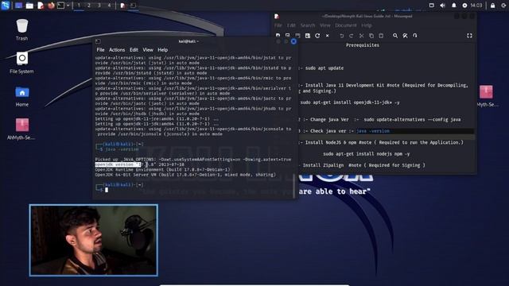Toggle Mousepad fullscreen mode
This screenshot has height=286, width=509.
(x=469, y=36)
